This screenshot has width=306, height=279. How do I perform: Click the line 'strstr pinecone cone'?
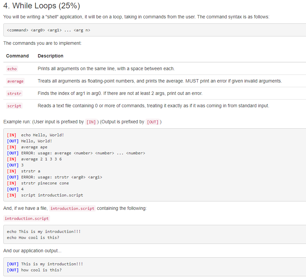(x=46, y=183)
